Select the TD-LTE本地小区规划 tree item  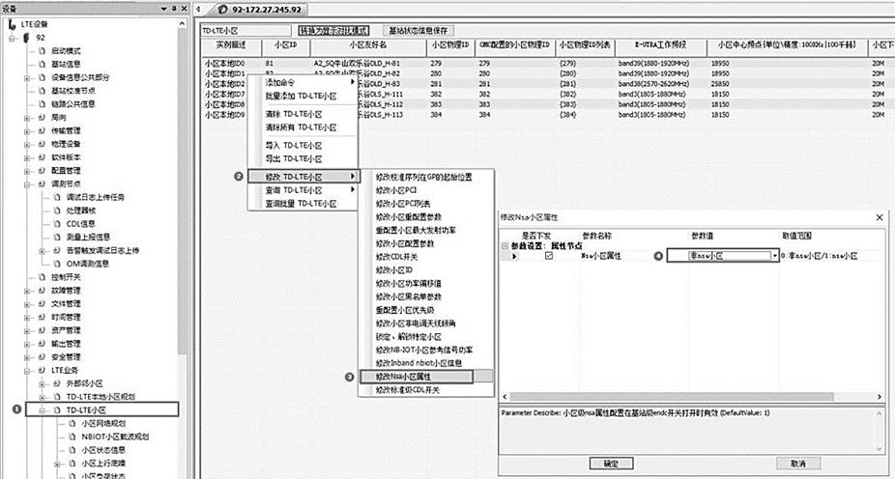pyautogui.click(x=101, y=396)
